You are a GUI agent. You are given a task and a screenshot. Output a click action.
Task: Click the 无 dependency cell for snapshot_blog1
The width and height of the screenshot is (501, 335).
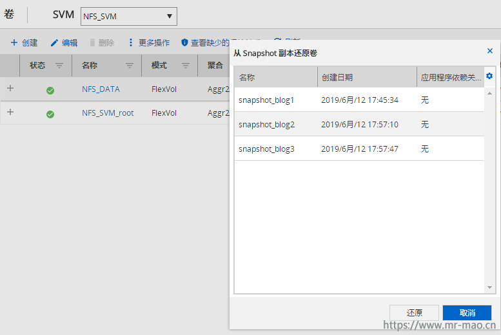click(425, 100)
